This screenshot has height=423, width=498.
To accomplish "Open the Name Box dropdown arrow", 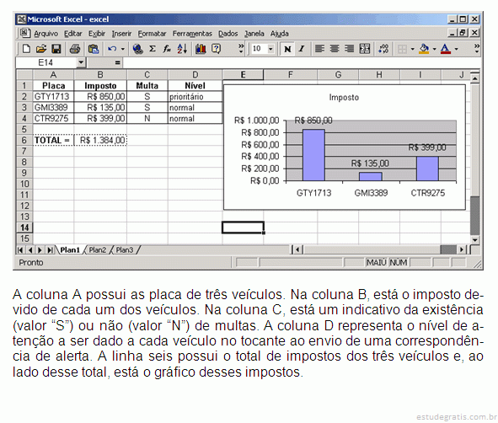I will (81, 62).
